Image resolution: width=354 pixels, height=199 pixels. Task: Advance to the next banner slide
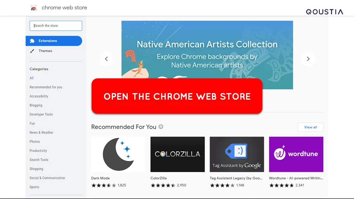point(308,59)
